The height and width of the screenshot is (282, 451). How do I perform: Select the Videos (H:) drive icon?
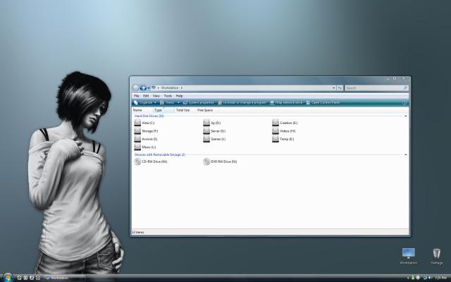(276, 131)
